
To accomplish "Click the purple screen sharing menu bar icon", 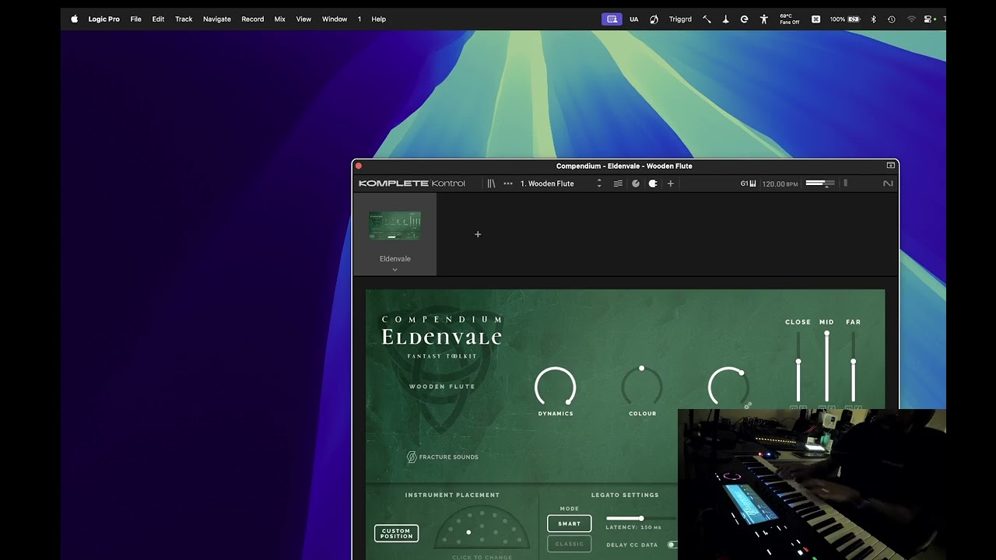I will (612, 19).
